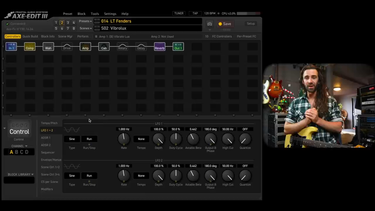Click the Axe-Edit III logo

coord(26,15)
